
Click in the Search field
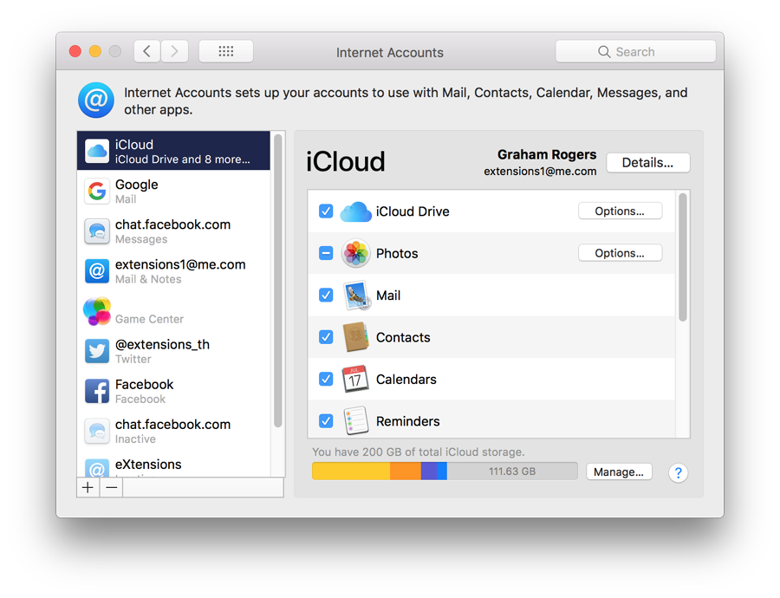tap(636, 52)
